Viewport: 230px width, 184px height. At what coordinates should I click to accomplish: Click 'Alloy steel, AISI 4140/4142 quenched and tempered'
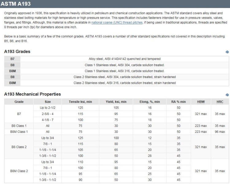(125, 59)
